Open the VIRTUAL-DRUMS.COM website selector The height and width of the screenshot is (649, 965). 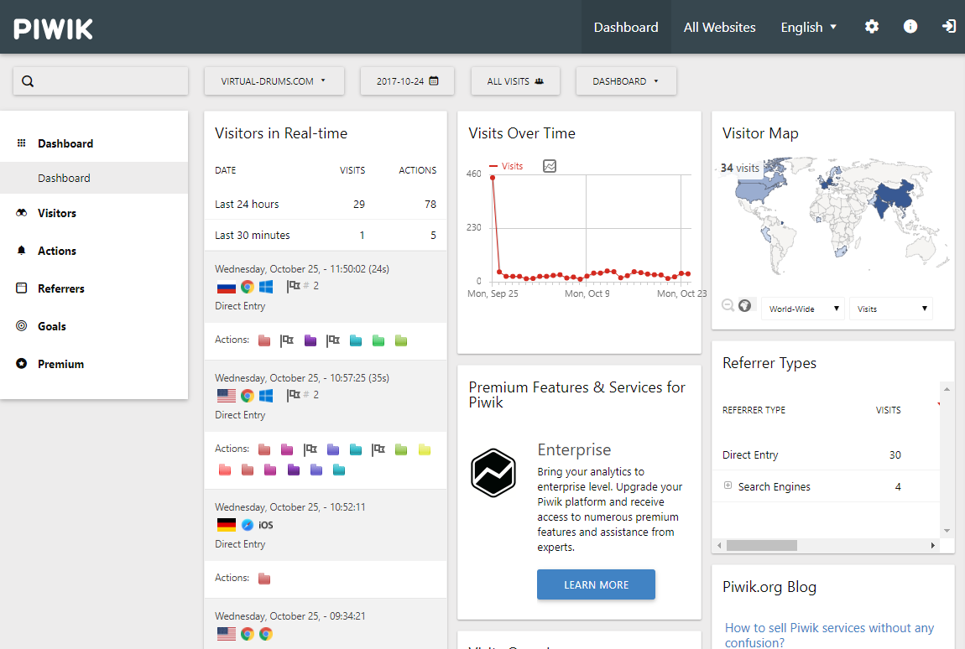pos(274,81)
